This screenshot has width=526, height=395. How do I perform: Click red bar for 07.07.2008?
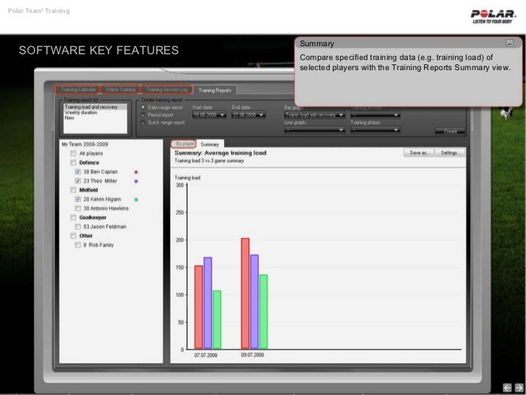199,307
